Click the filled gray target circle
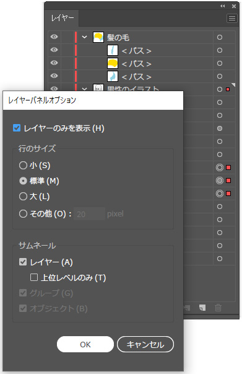This screenshot has height=374, width=242. point(220,128)
